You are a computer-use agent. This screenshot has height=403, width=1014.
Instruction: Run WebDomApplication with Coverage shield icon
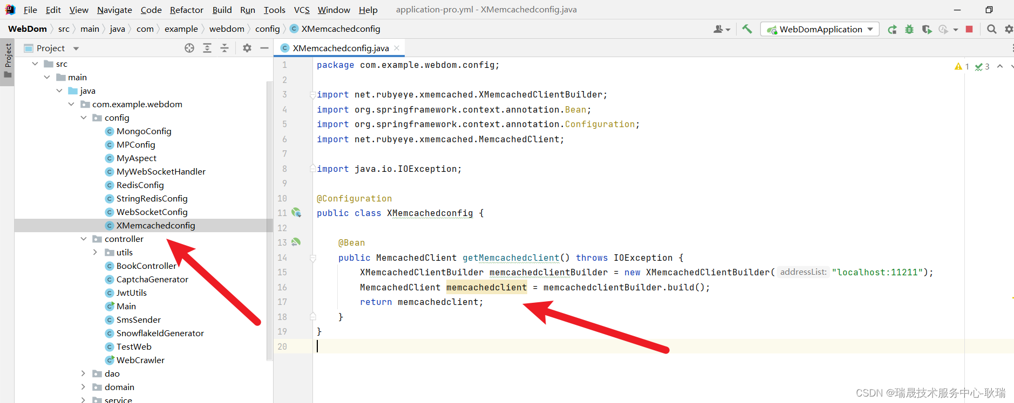click(927, 29)
